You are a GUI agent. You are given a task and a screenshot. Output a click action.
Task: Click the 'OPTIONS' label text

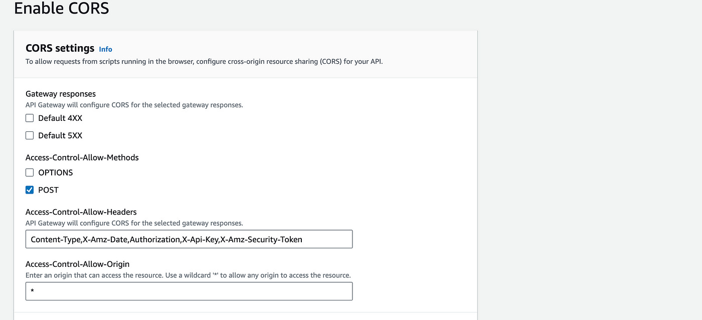coord(56,173)
